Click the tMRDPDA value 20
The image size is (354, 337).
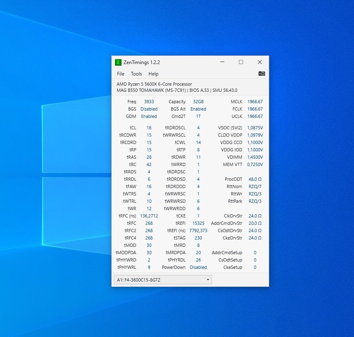point(198,253)
